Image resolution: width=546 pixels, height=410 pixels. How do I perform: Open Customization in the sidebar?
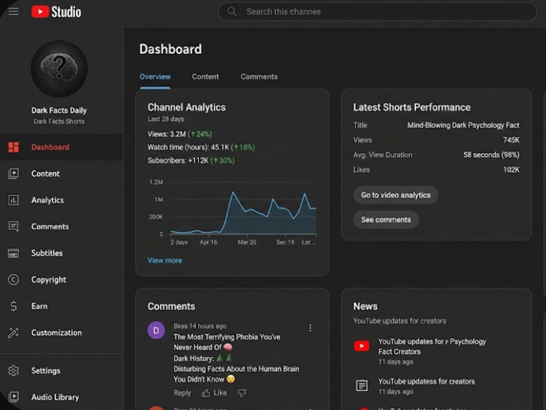click(x=61, y=333)
